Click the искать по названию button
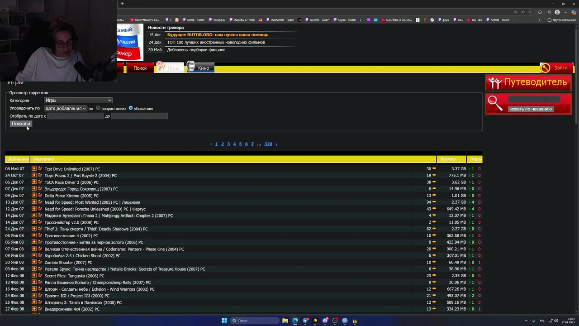The width and height of the screenshot is (579, 326). pyautogui.click(x=531, y=109)
